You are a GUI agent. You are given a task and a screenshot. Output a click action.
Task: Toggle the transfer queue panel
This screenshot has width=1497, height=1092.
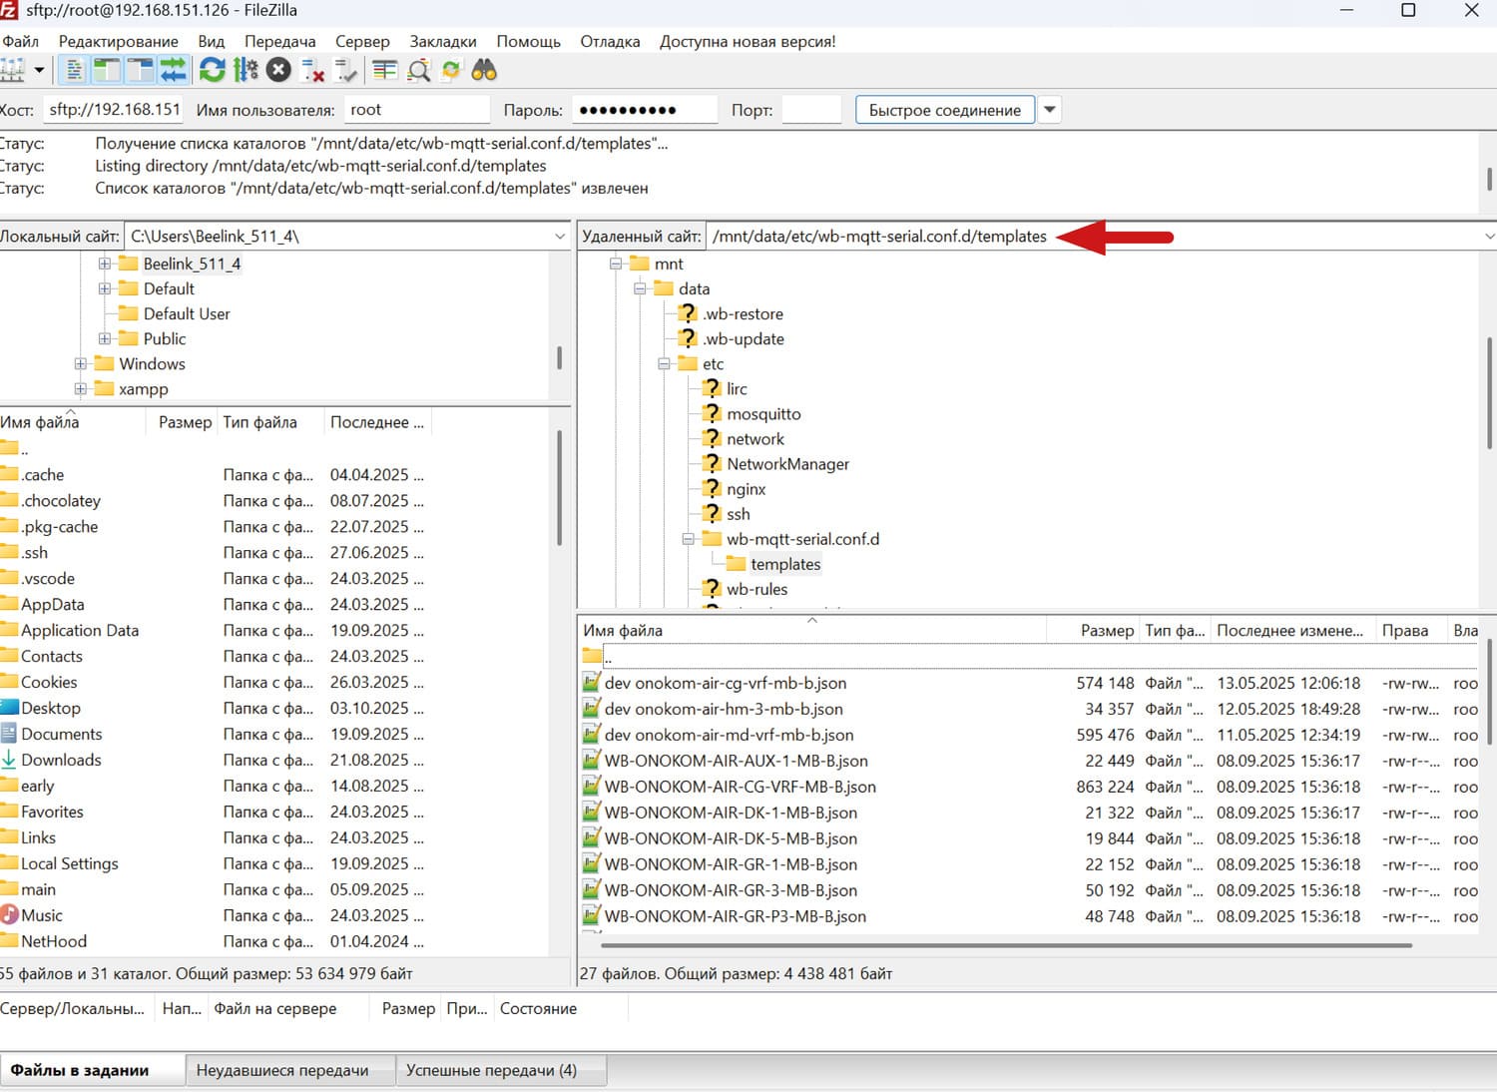[173, 70]
